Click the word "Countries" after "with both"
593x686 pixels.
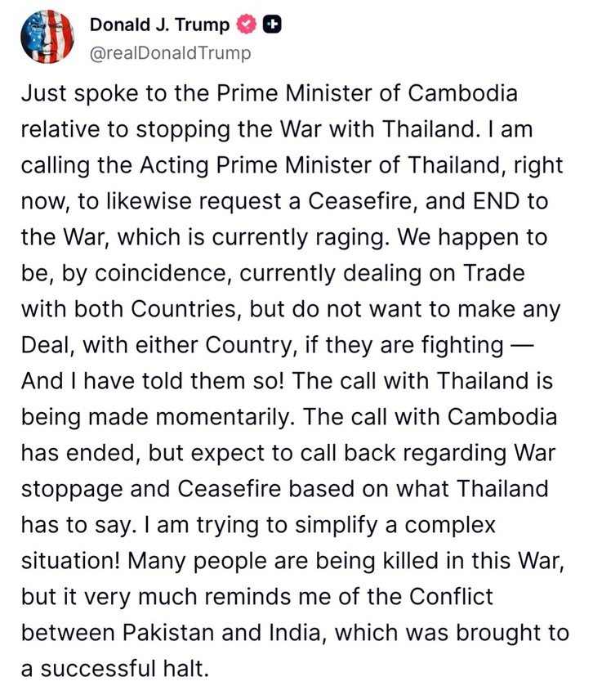click(186, 309)
